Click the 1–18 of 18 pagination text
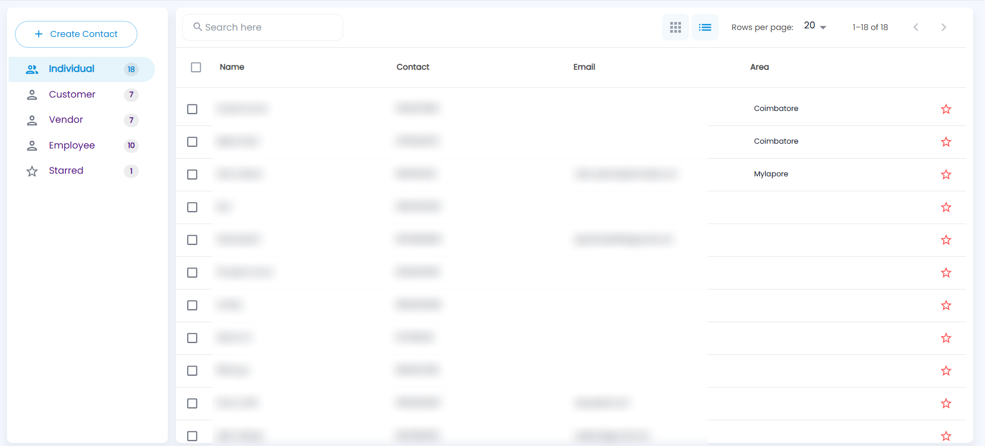Viewport: 985px width, 446px height. pyautogui.click(x=870, y=27)
